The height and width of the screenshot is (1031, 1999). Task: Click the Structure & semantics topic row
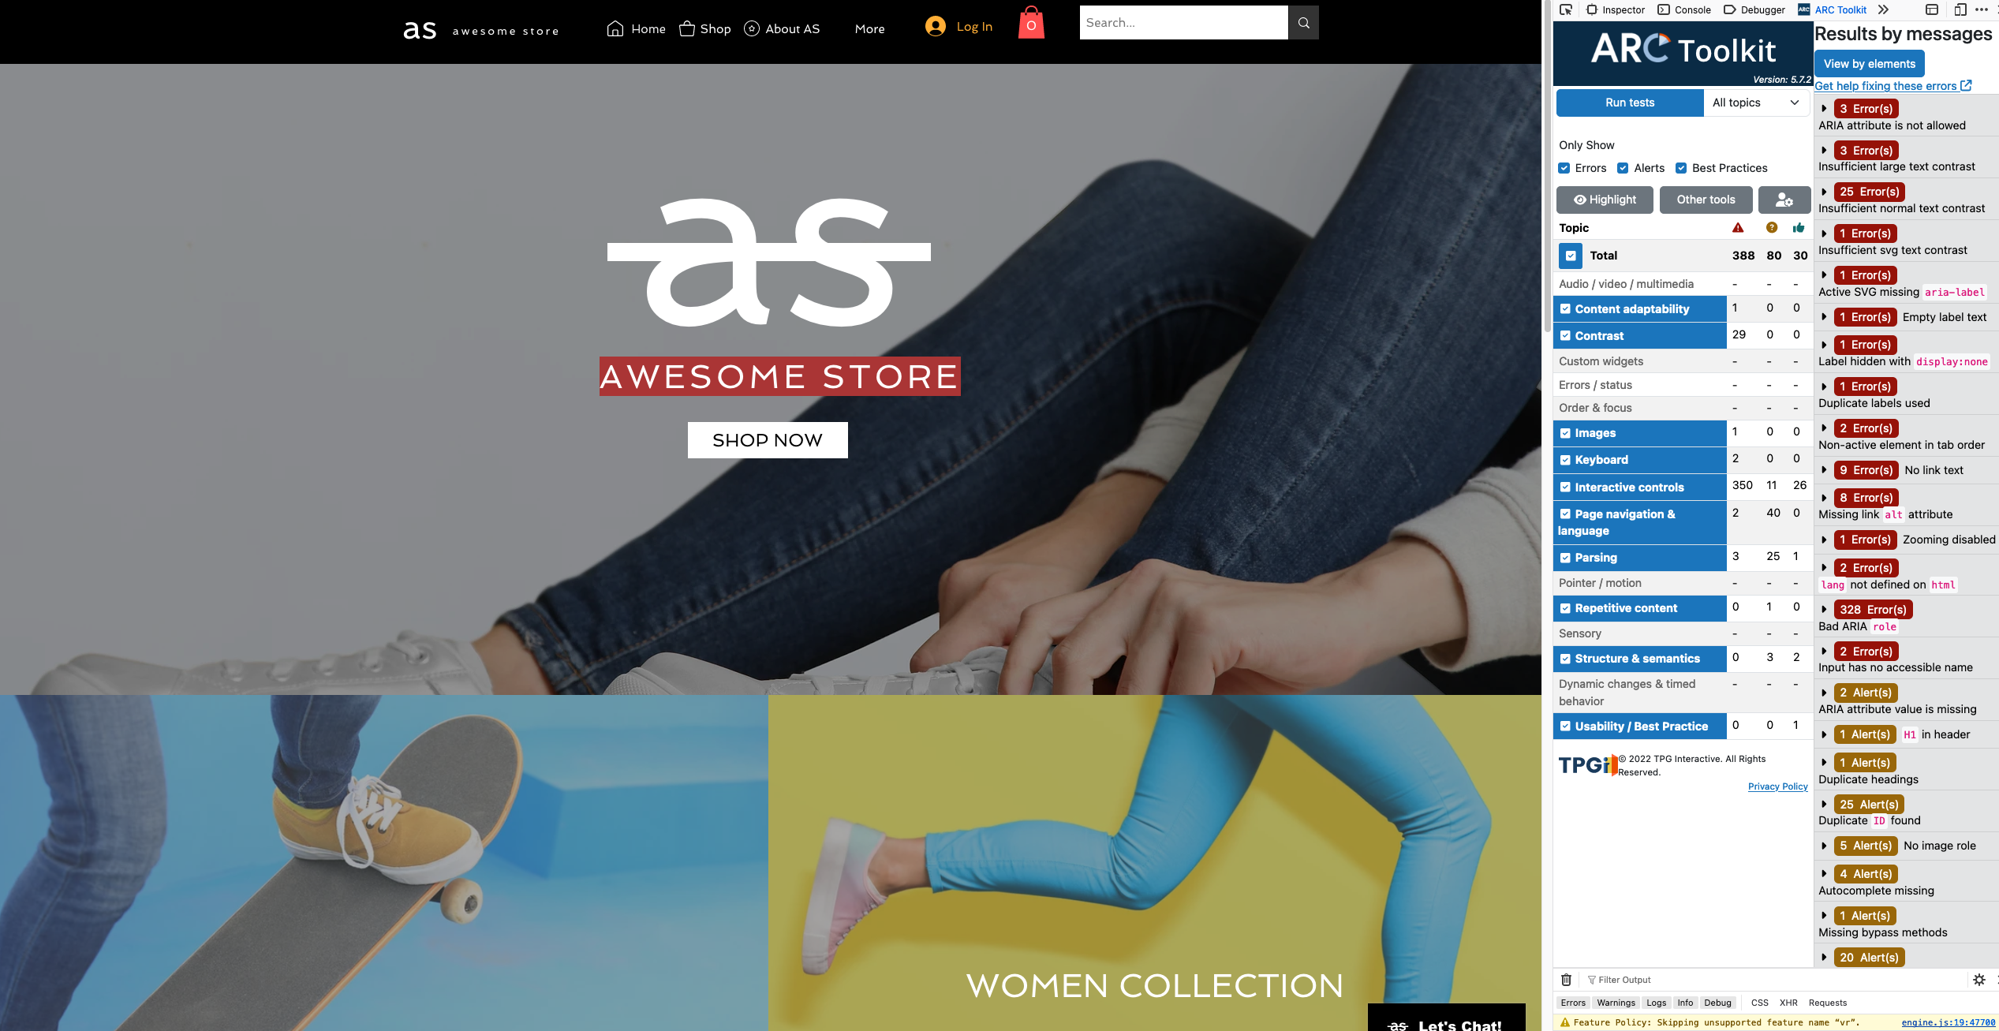pos(1638,658)
